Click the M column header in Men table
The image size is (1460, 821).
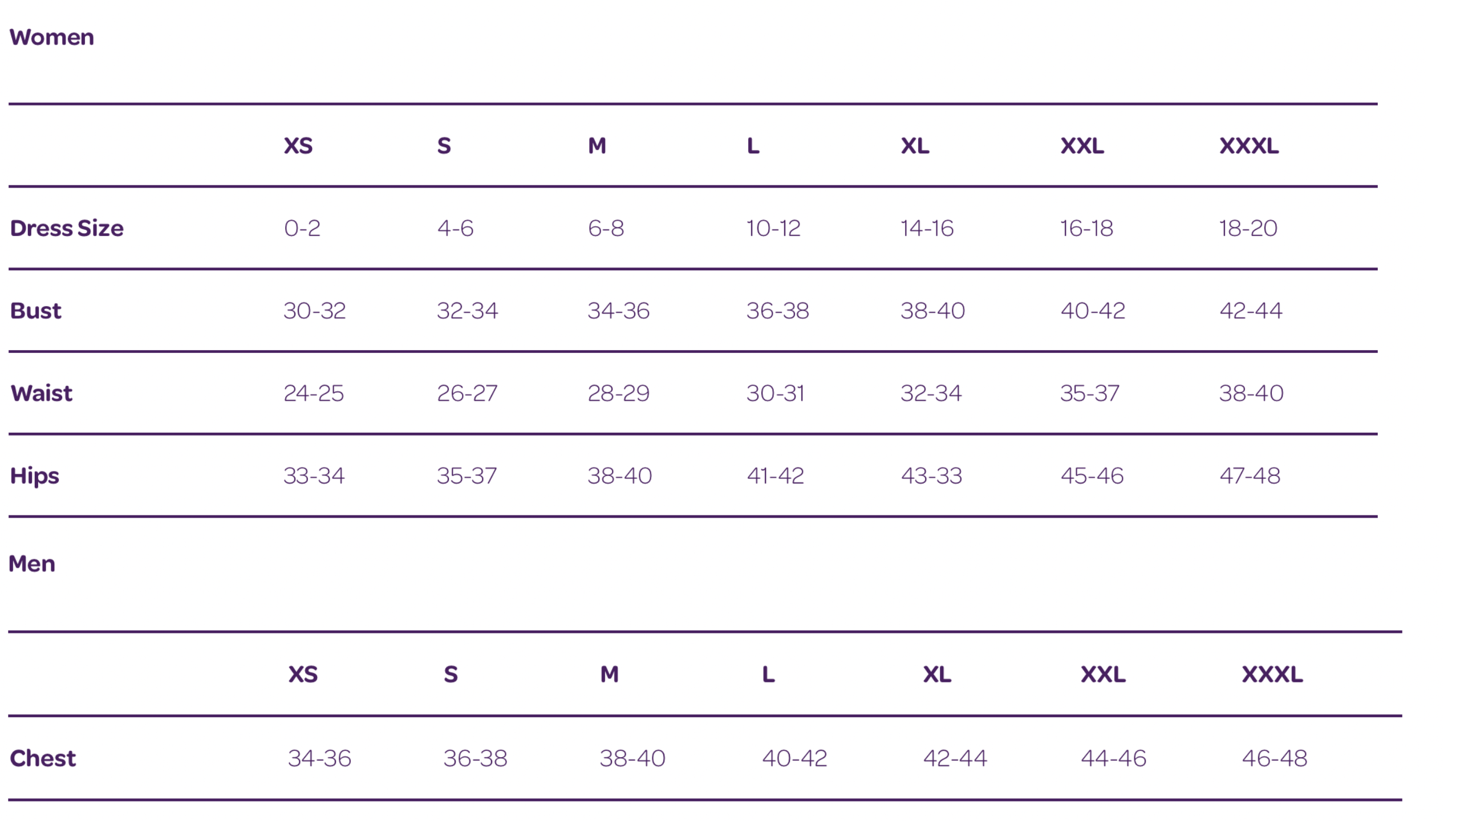click(x=609, y=674)
